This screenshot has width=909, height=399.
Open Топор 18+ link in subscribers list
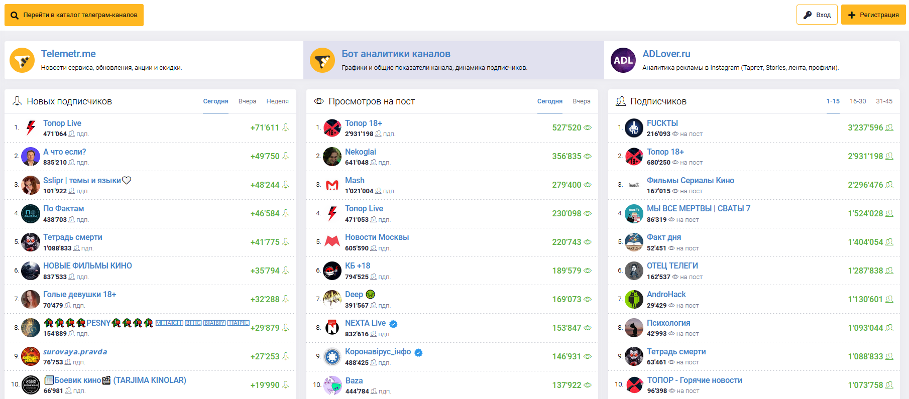tap(665, 152)
